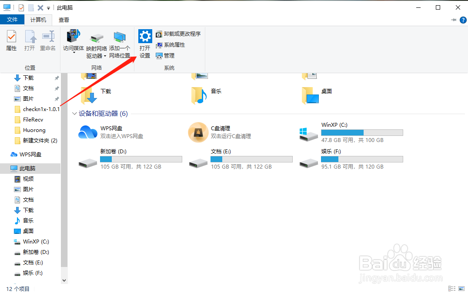Open pinned 图片 in quick access
The image size is (468, 294).
(x=28, y=99)
